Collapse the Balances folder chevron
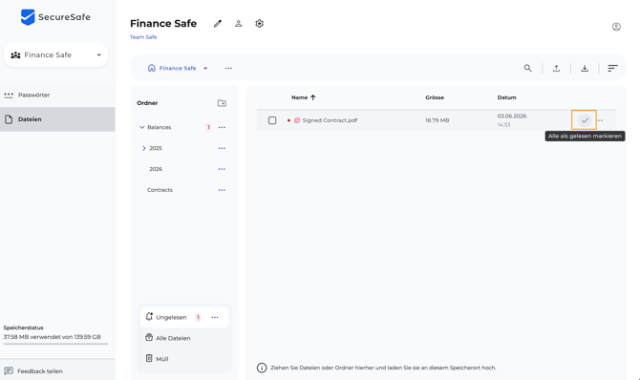Image resolution: width=640 pixels, height=380 pixels. tap(141, 127)
